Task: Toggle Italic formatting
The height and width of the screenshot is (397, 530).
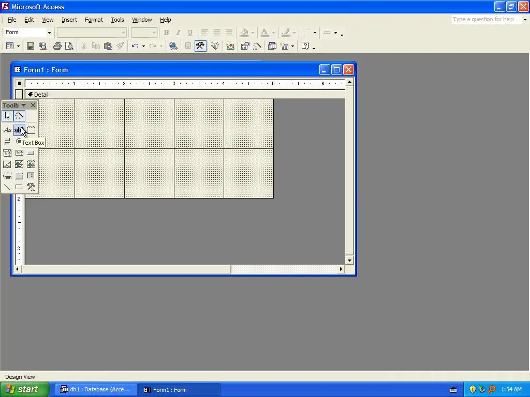Action: [x=178, y=33]
